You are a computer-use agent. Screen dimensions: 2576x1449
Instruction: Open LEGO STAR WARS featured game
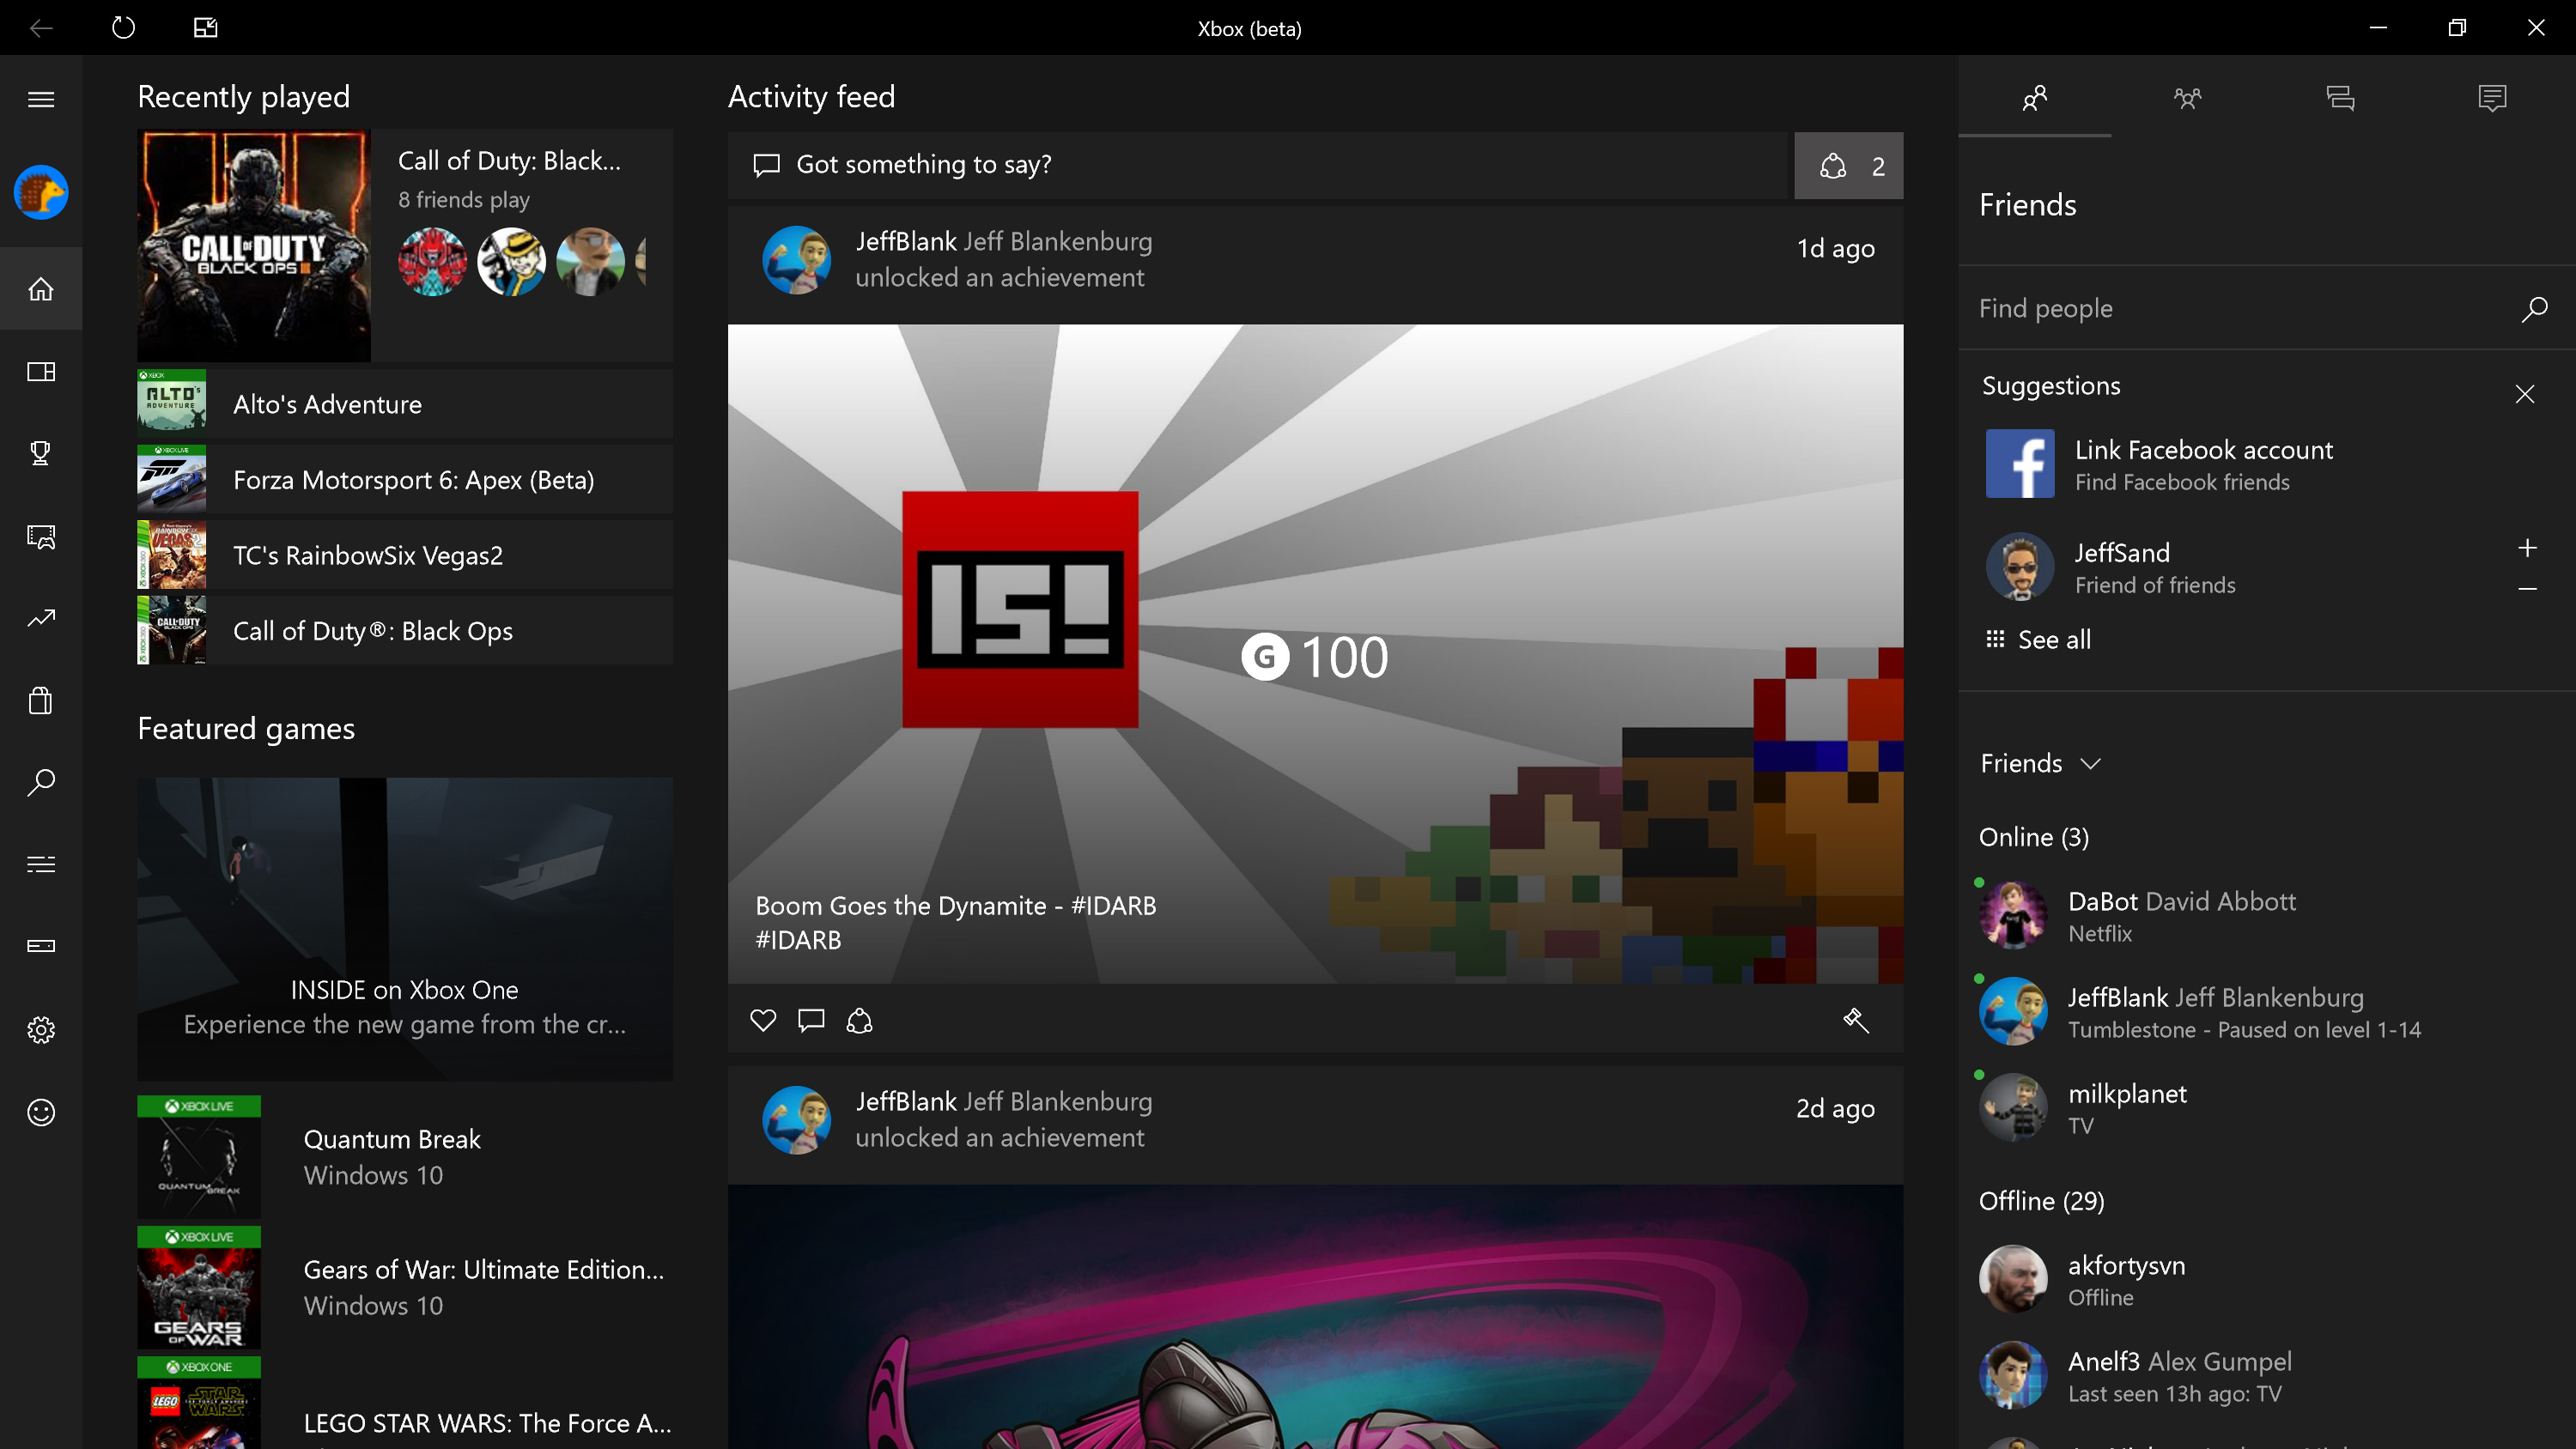coord(405,1403)
